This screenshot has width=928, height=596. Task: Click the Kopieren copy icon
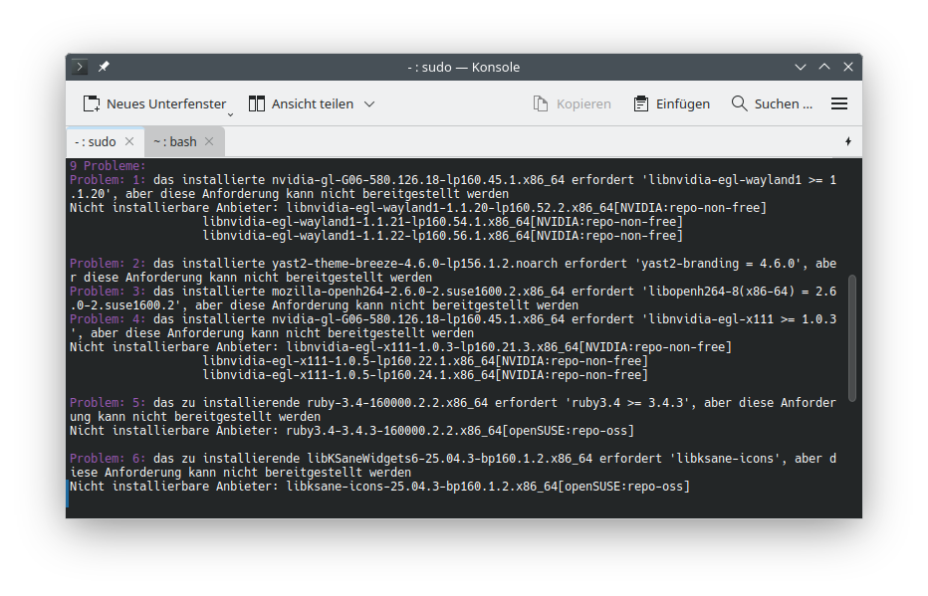541,103
